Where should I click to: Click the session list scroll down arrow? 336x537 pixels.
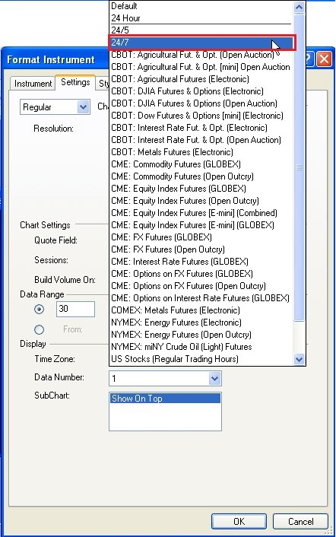(299, 359)
